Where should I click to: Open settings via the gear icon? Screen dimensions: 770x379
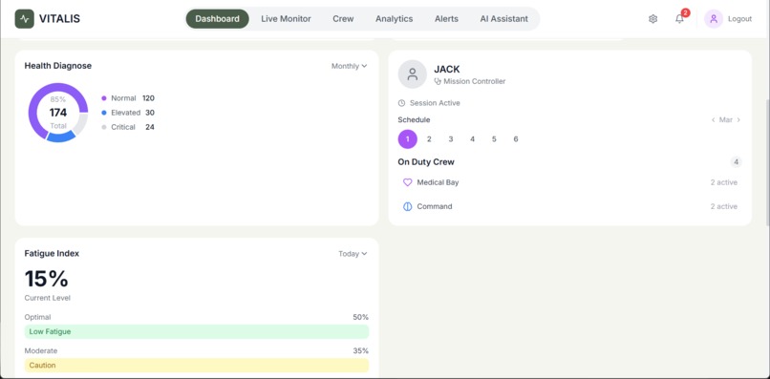click(x=652, y=19)
